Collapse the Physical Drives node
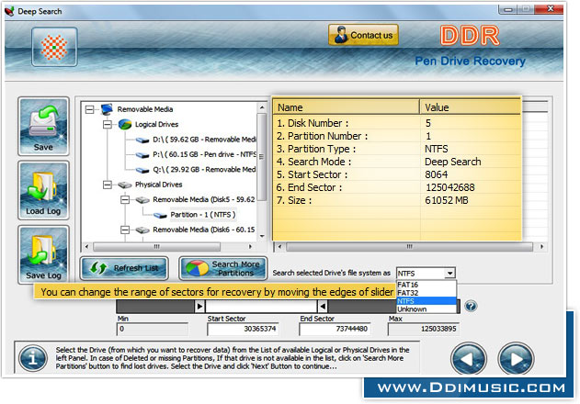 (x=108, y=185)
